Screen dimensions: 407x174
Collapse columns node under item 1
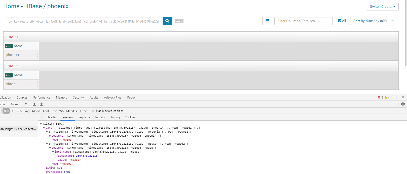(50, 148)
